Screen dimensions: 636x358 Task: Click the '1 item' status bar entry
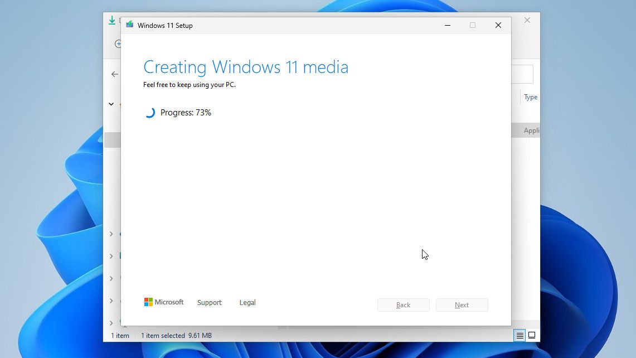click(120, 336)
